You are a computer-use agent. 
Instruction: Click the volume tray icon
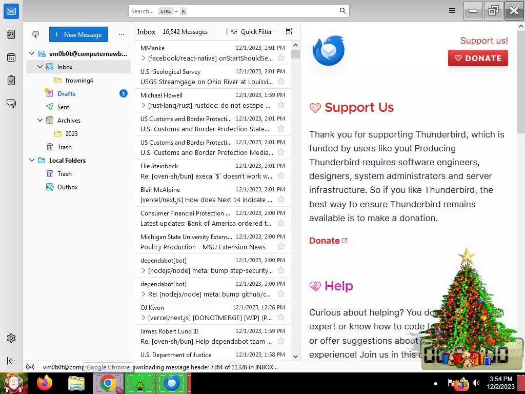point(476,383)
